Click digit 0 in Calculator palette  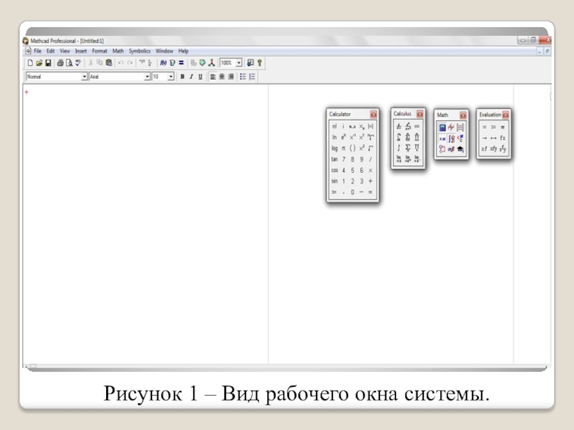[352, 192]
